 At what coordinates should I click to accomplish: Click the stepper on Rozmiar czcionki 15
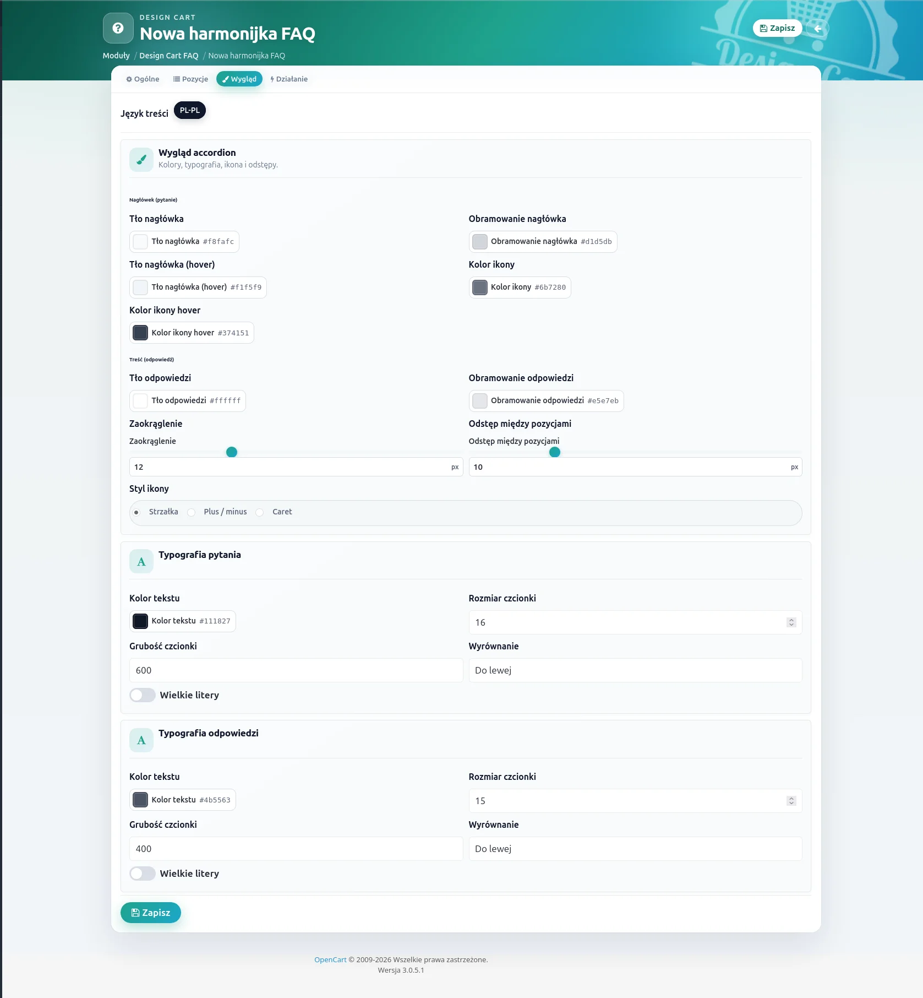coord(791,801)
